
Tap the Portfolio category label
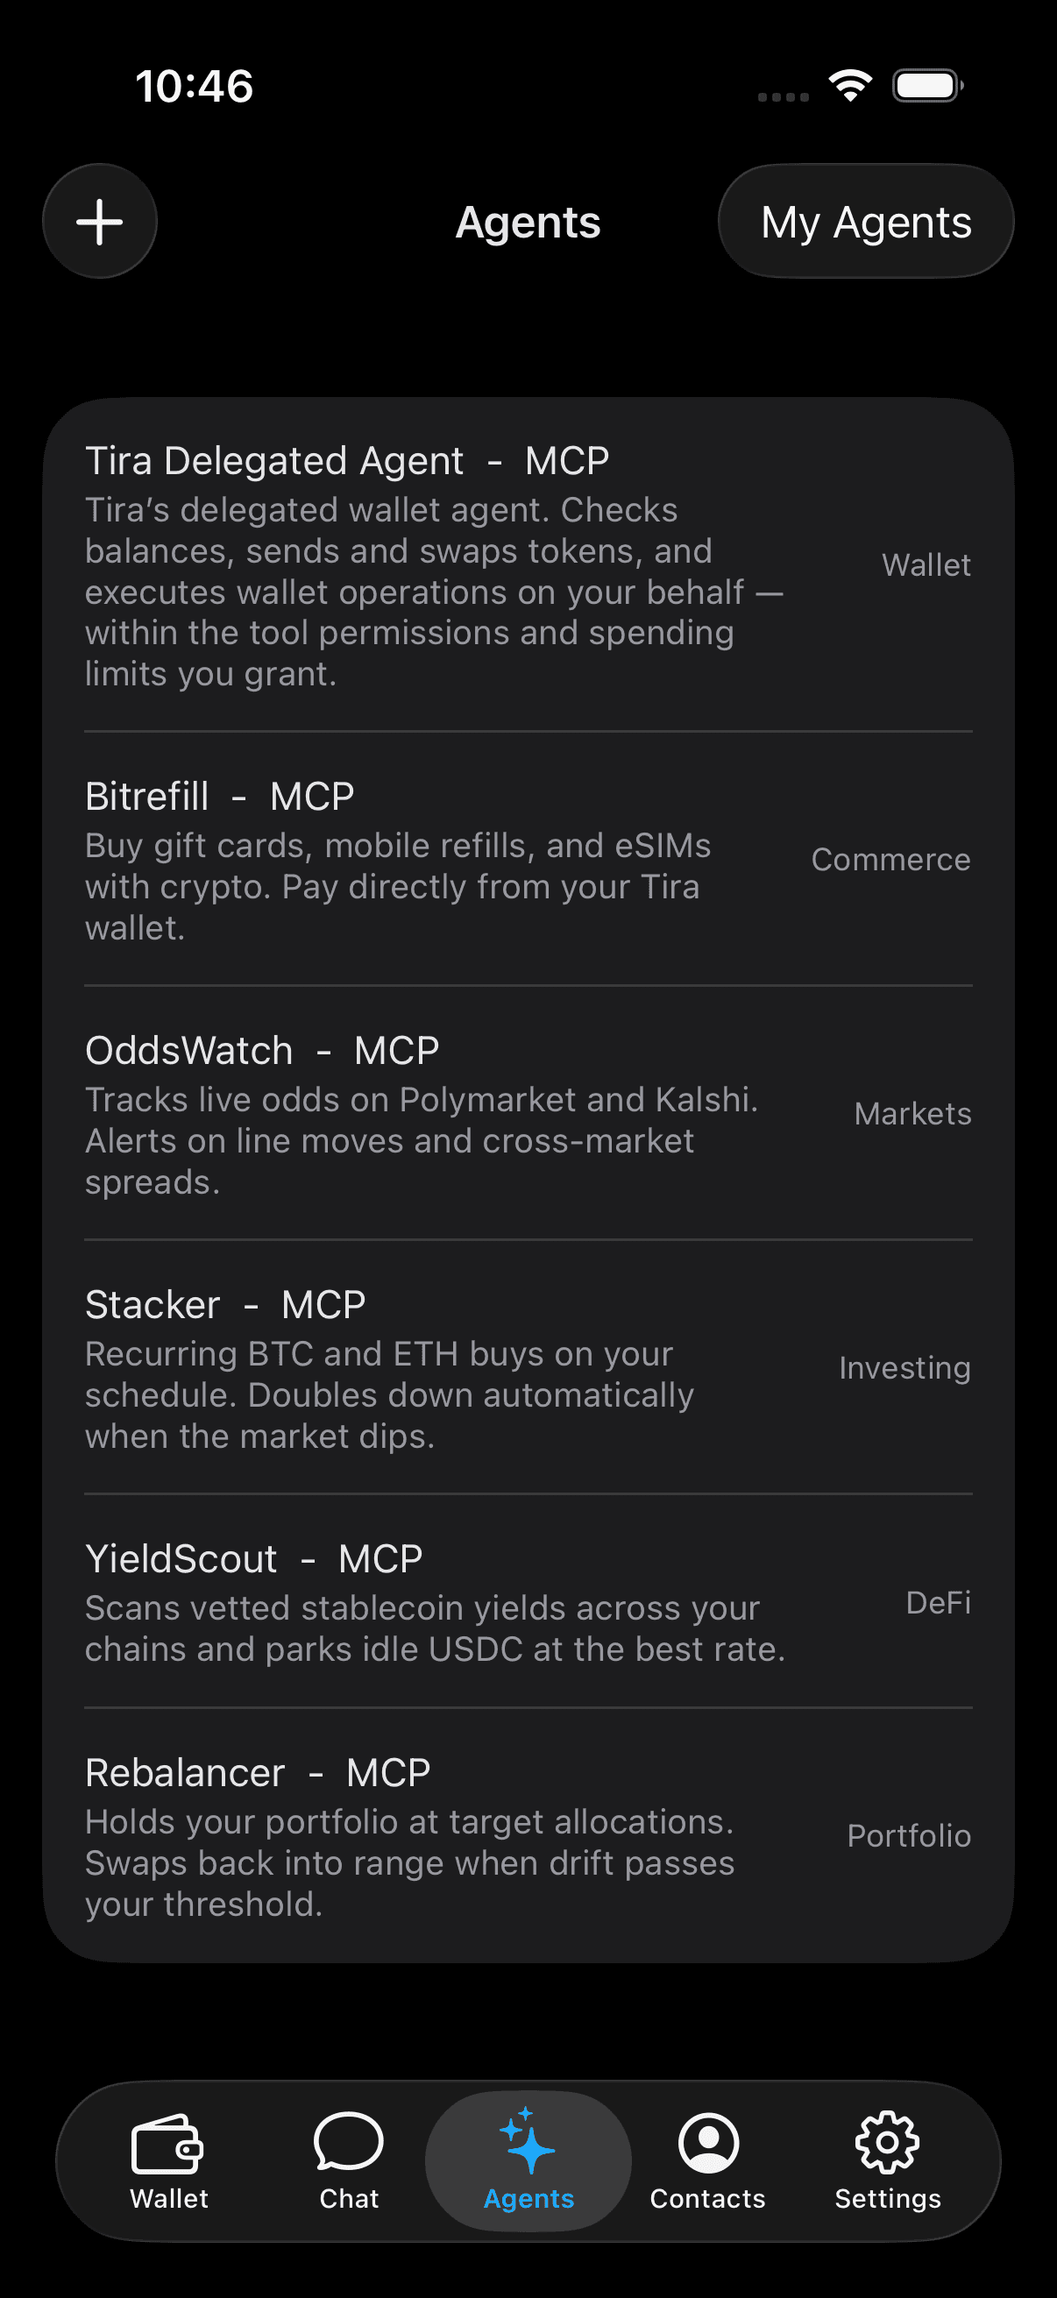coord(909,1836)
